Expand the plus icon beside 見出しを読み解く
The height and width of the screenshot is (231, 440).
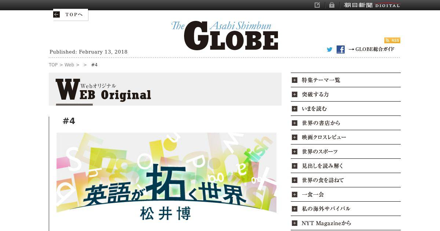tap(294, 166)
